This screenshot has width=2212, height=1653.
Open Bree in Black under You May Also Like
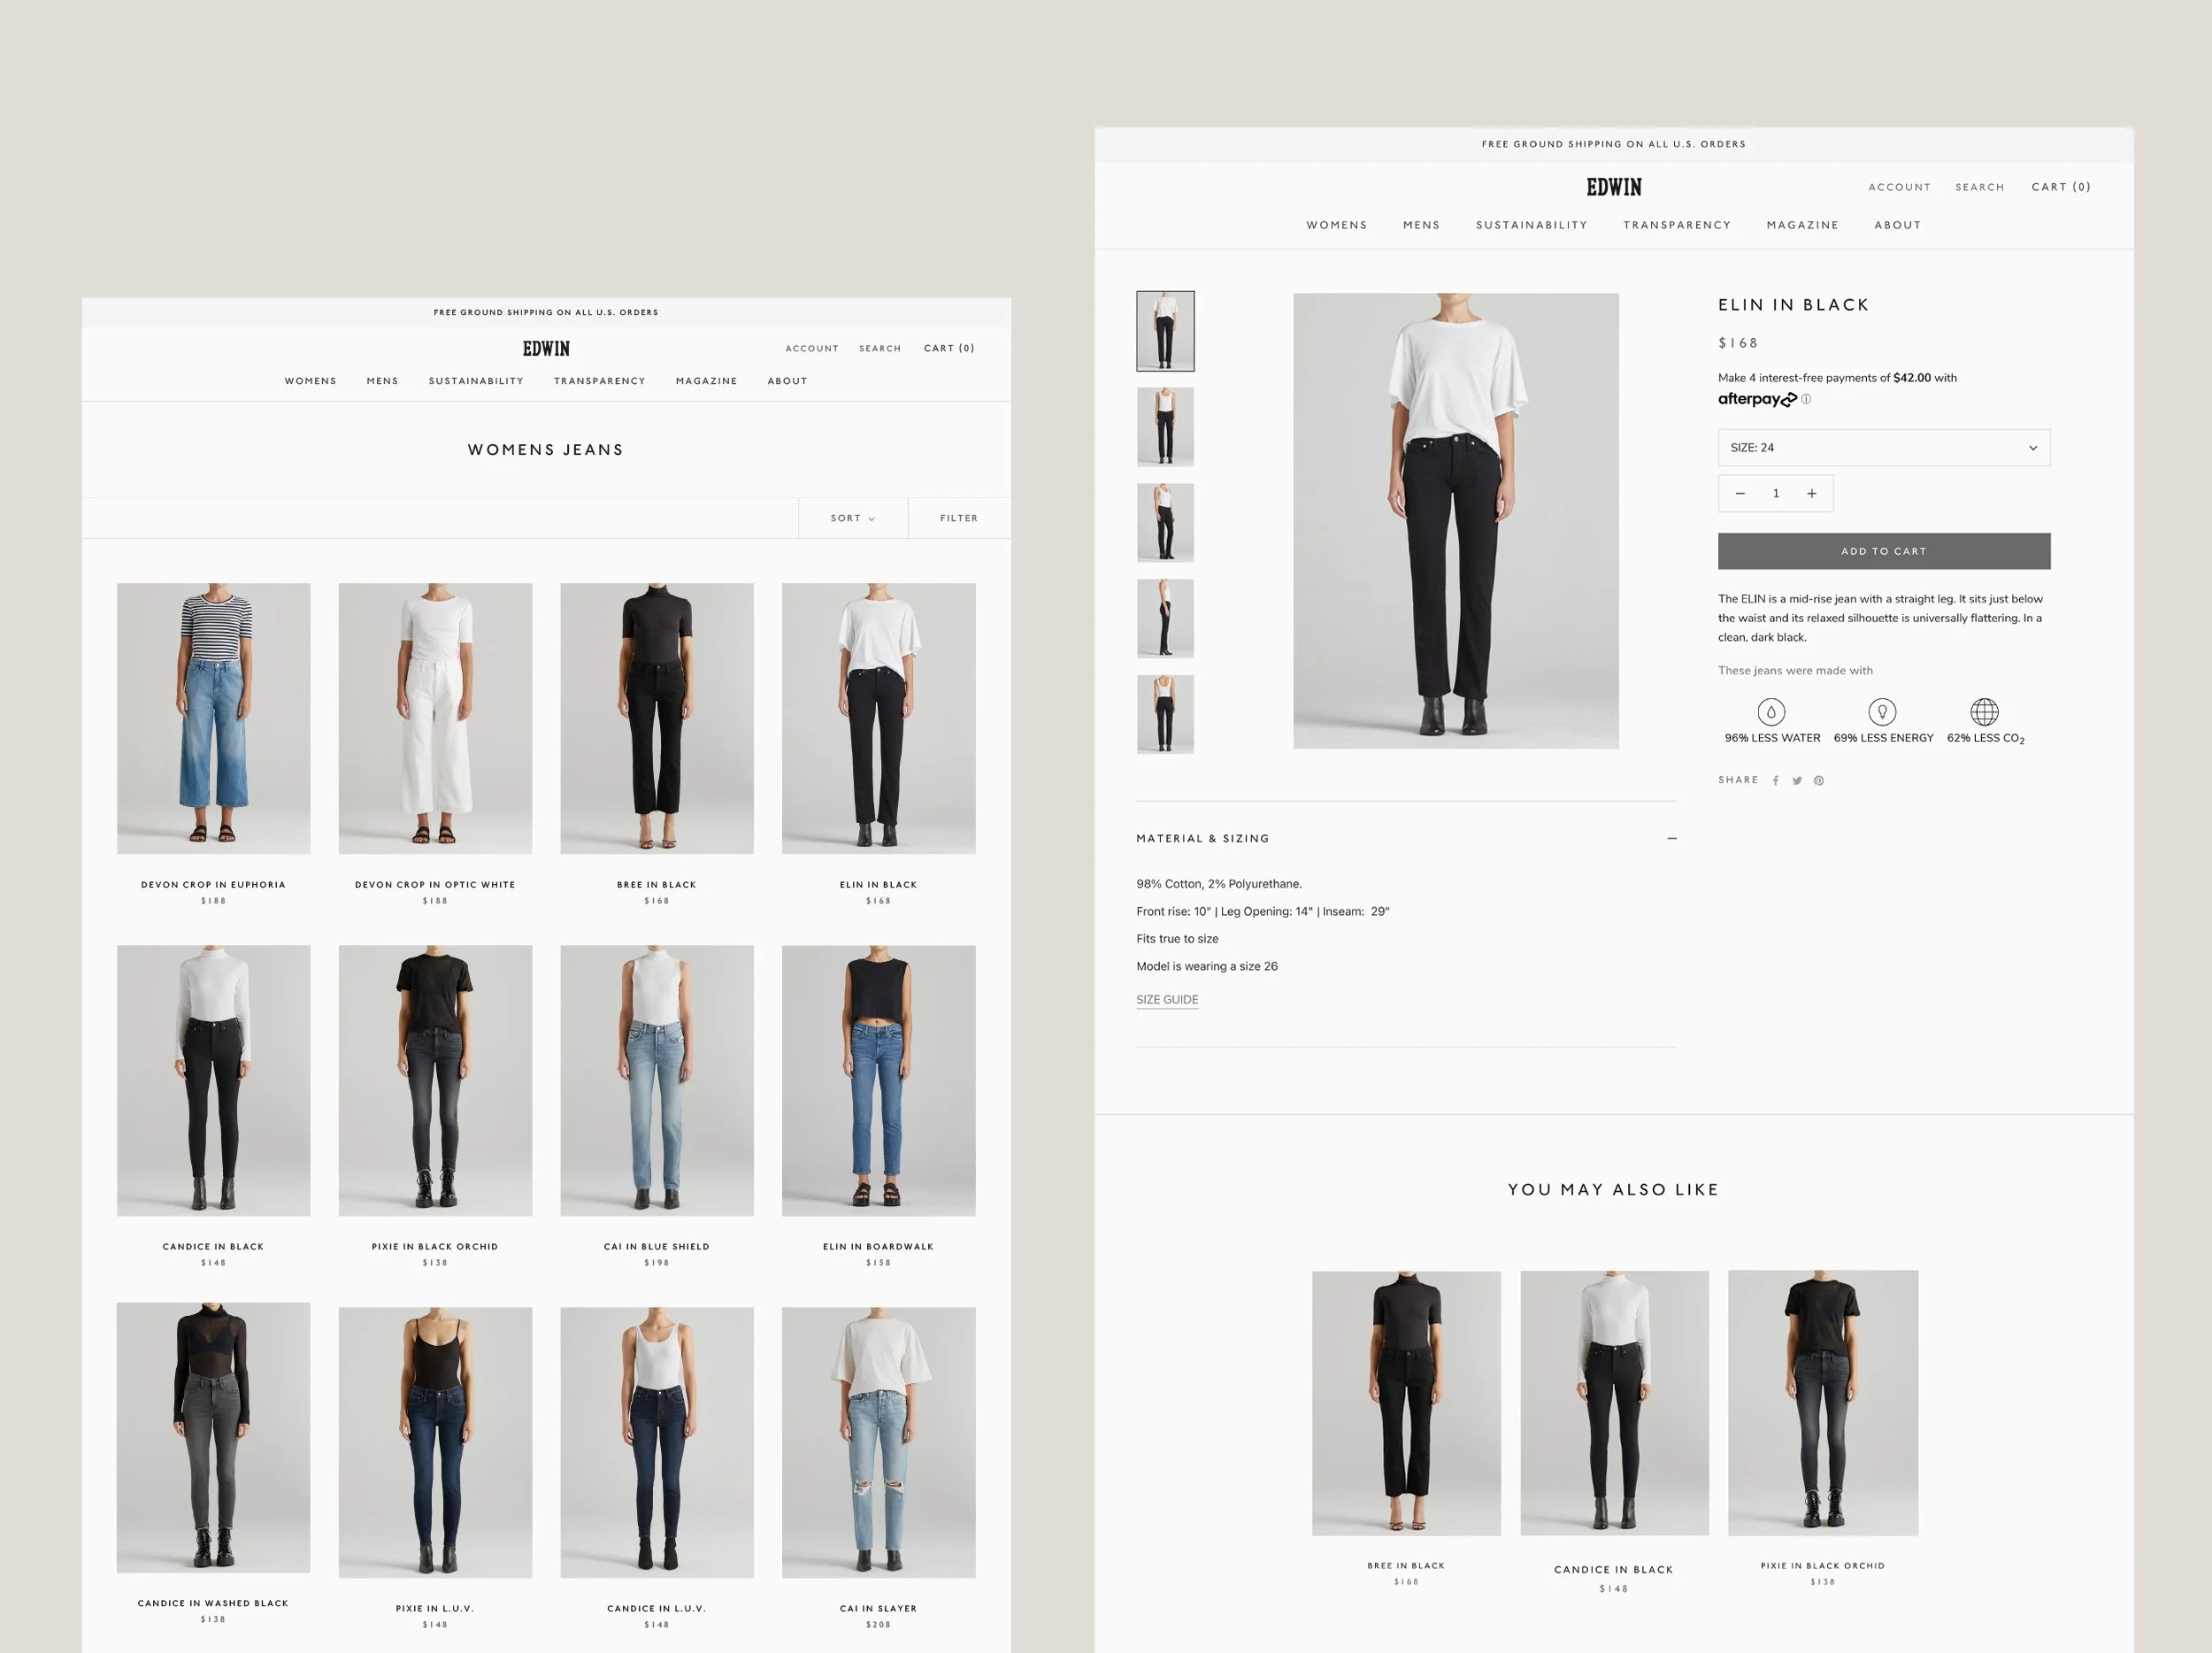1406,1403
